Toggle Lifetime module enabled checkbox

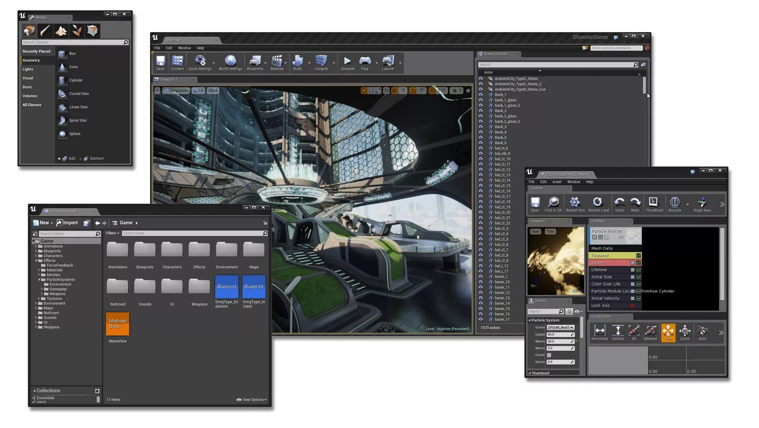coord(632,270)
